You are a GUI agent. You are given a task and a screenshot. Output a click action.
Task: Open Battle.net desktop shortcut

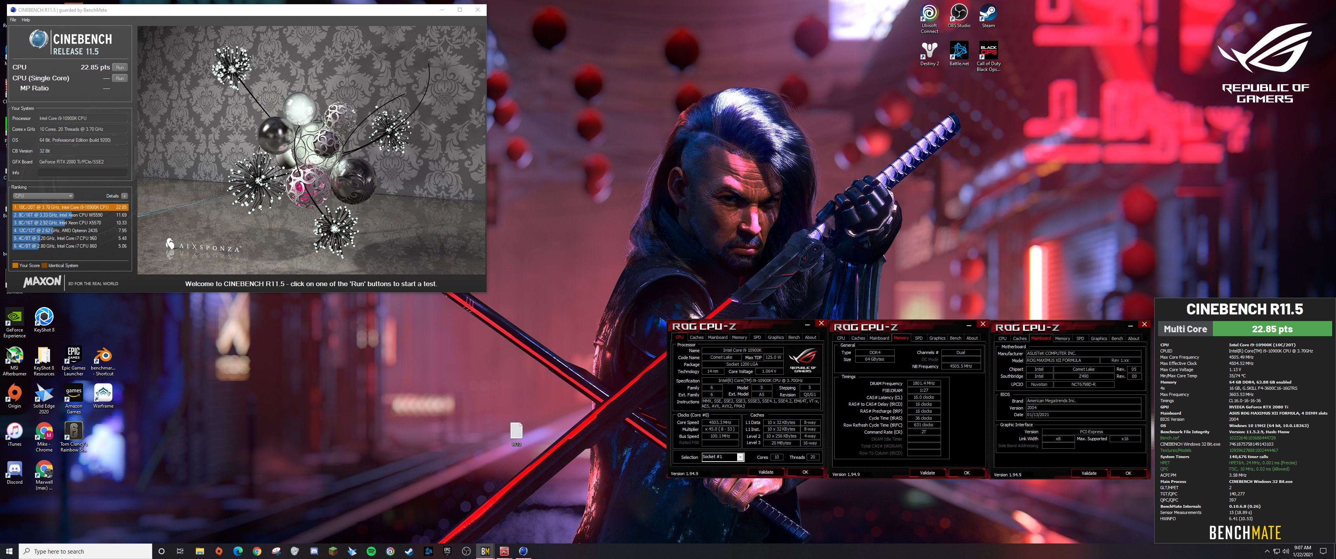tap(959, 54)
